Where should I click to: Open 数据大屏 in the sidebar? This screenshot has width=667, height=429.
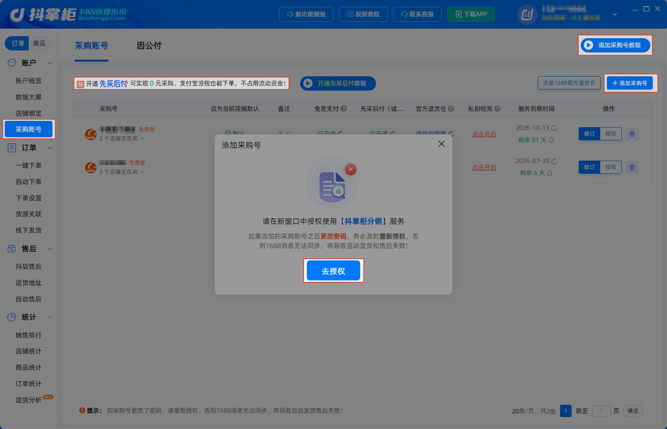[29, 97]
